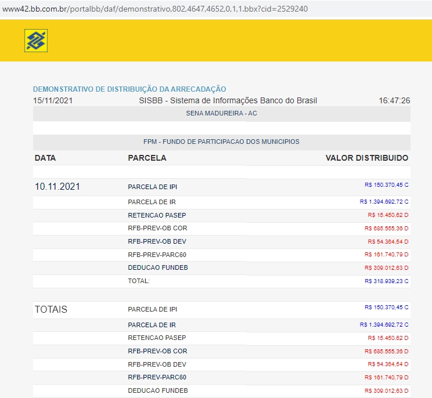Select PARCELA DE IR value in the 10.11.2021 section
The width and height of the screenshot is (432, 398).
coord(384,202)
